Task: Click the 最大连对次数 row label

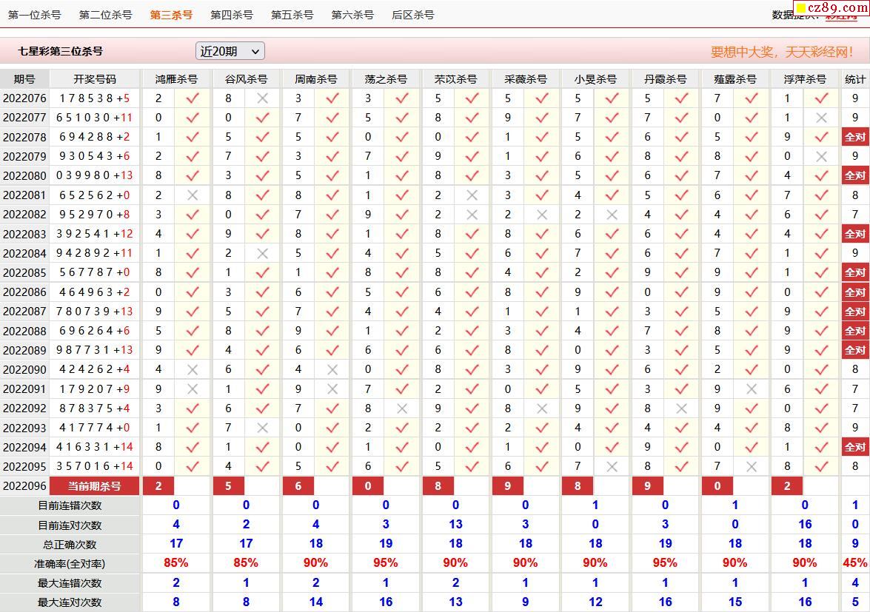Action: point(70,602)
